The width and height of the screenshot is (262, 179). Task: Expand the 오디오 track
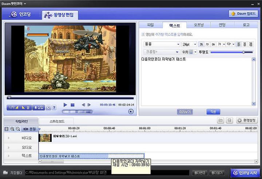click(x=8, y=148)
